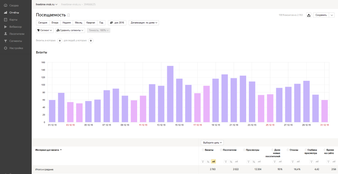This screenshot has width=338, height=174.
Task: Click the pink bar for 03.12.16
Action: 70,112
